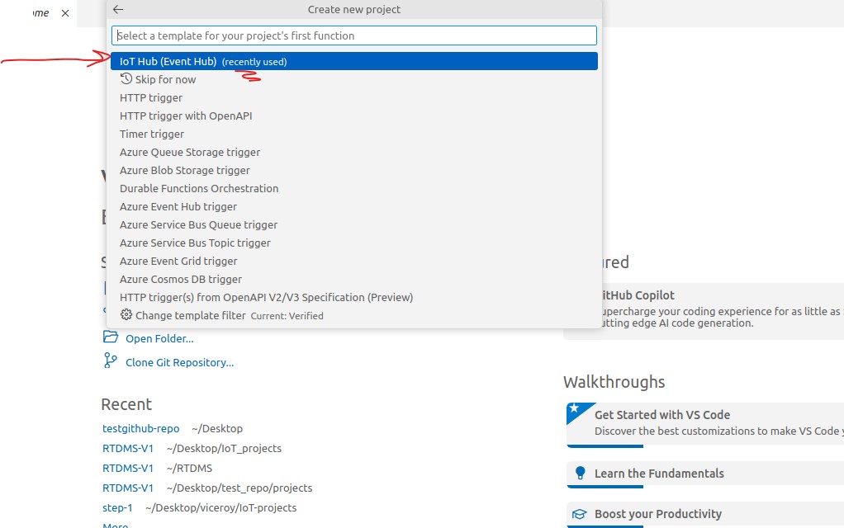Focus the template search input field
The image size is (844, 528).
pyautogui.click(x=354, y=35)
